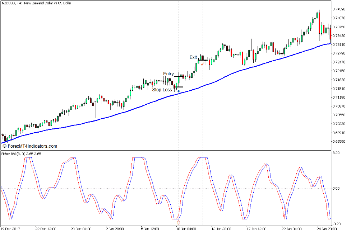Click the blue up arrow below Stop Loss

point(179,91)
